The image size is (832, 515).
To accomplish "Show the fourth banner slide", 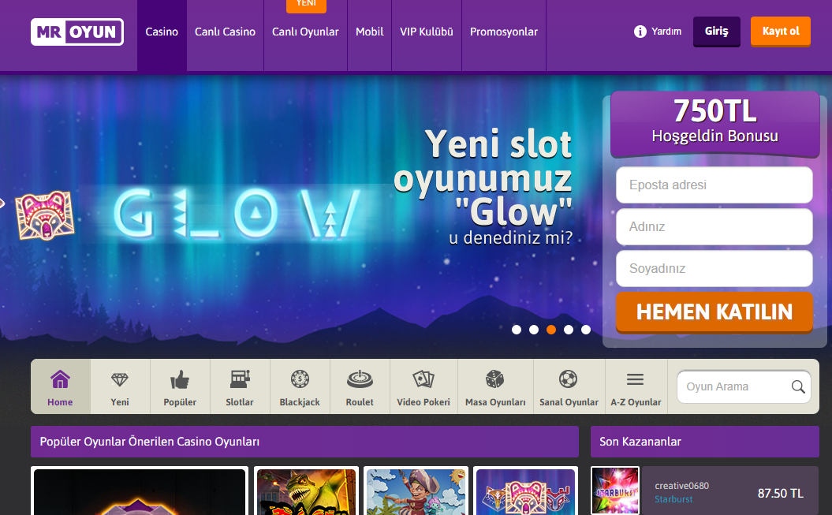I will [569, 330].
